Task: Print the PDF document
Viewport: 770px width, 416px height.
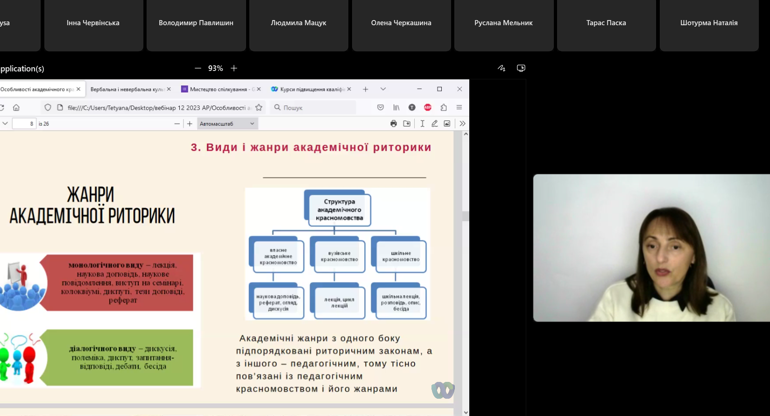Action: pyautogui.click(x=393, y=124)
